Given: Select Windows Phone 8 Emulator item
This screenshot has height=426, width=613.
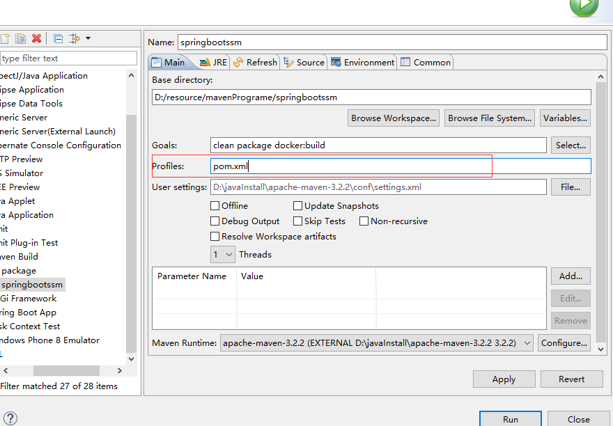Looking at the screenshot, I should [x=49, y=340].
